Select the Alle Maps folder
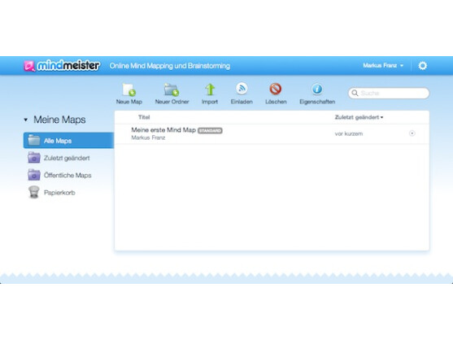The width and height of the screenshot is (453, 340). 69,141
